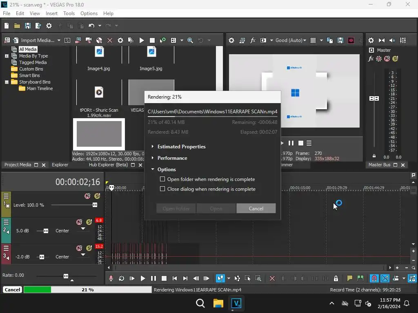This screenshot has height=313, width=418.
Task: Toggle split screen view in preview
Action: (263, 40)
